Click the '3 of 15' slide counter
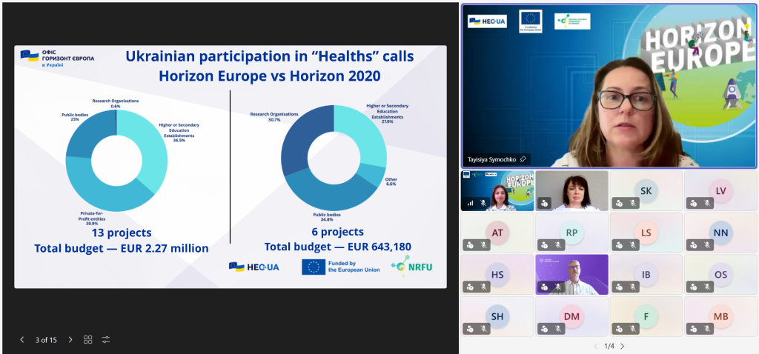 pyautogui.click(x=46, y=340)
